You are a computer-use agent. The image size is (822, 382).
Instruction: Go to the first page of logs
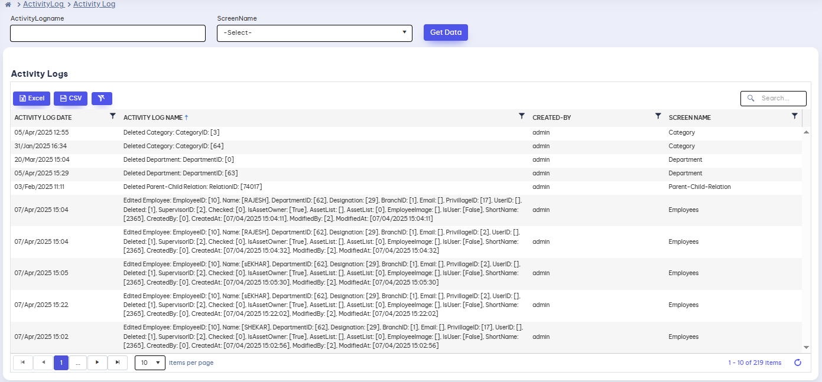click(x=23, y=363)
